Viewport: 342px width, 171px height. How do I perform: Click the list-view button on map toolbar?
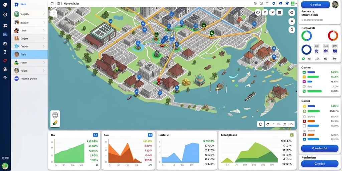[x=280, y=12]
